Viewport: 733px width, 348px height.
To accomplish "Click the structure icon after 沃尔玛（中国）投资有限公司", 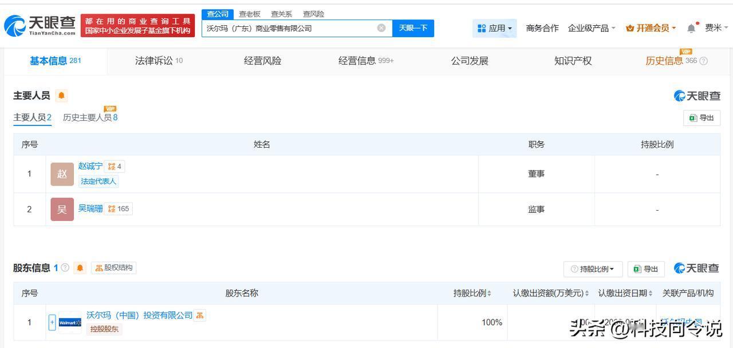I will pyautogui.click(x=200, y=315).
